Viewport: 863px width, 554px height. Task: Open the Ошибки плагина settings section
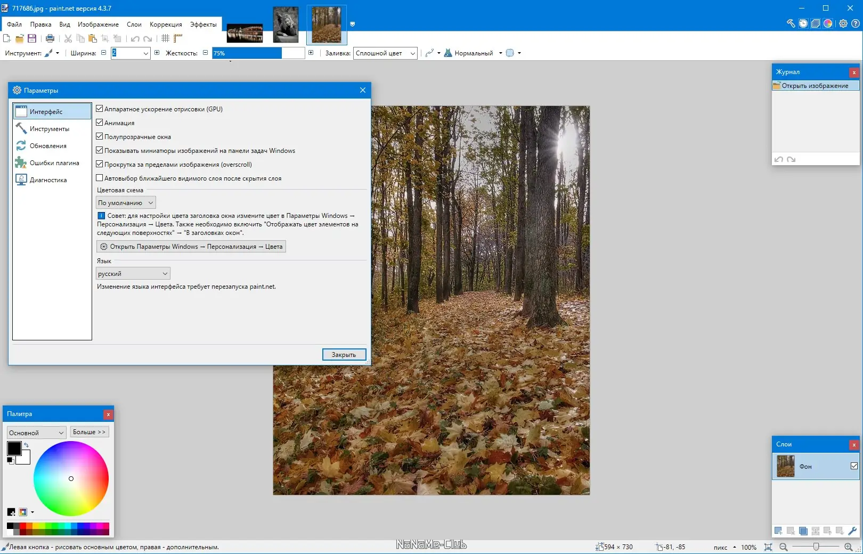[52, 163]
